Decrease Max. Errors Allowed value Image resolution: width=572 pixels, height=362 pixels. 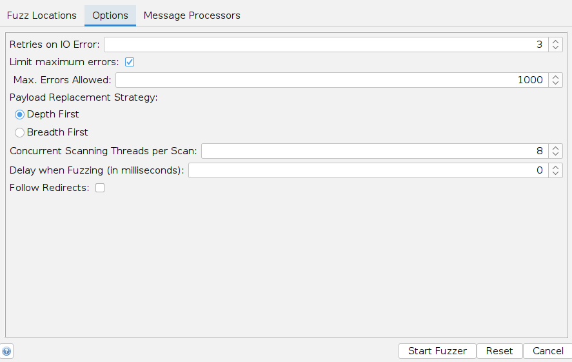point(556,84)
